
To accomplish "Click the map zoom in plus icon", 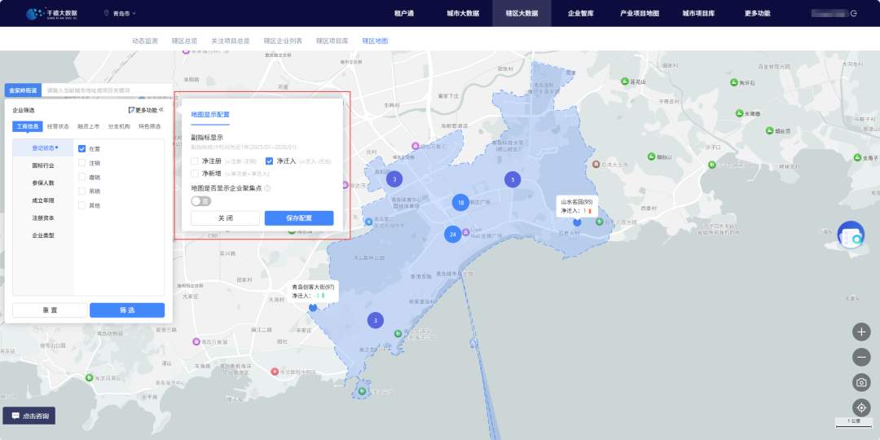I will 861,332.
